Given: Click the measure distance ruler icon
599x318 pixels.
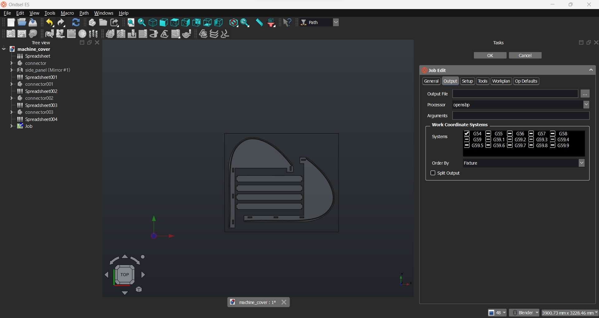Looking at the screenshot, I should [x=259, y=22].
